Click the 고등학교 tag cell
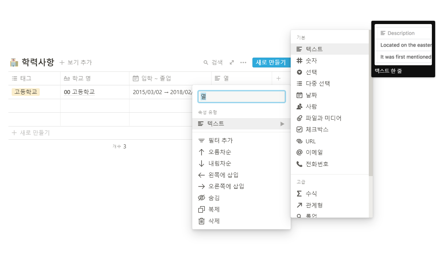Screen dimensions: 441x253 (x=26, y=92)
